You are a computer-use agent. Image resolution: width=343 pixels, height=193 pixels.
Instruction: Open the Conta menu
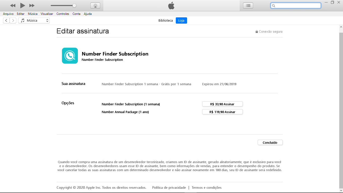77,14
